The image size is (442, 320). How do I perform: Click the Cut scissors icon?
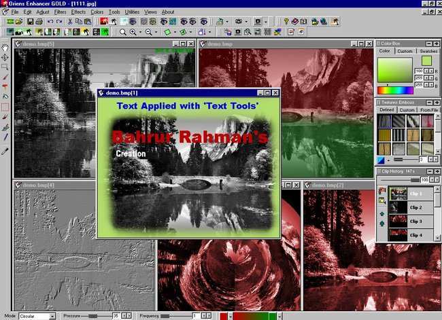(x=70, y=22)
